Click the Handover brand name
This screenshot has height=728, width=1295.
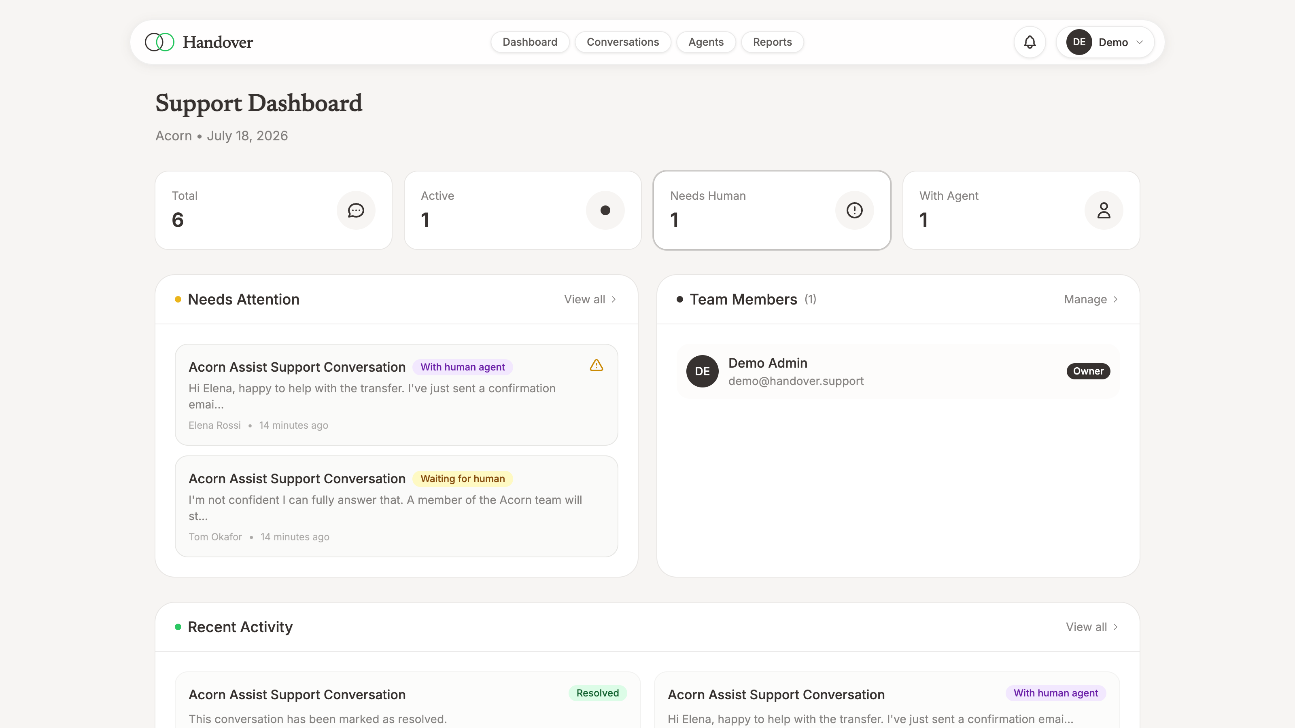pos(218,42)
